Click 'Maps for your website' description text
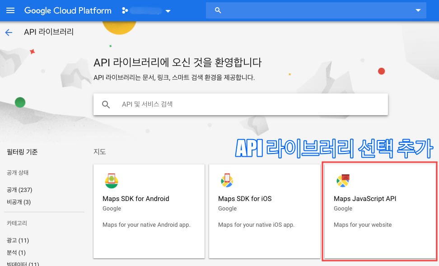This screenshot has height=266, width=439. (363, 224)
